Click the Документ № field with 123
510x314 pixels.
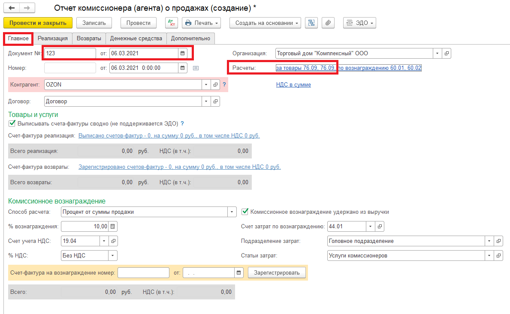[70, 53]
